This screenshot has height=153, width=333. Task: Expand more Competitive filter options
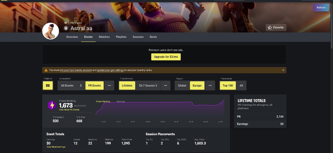coord(109,86)
